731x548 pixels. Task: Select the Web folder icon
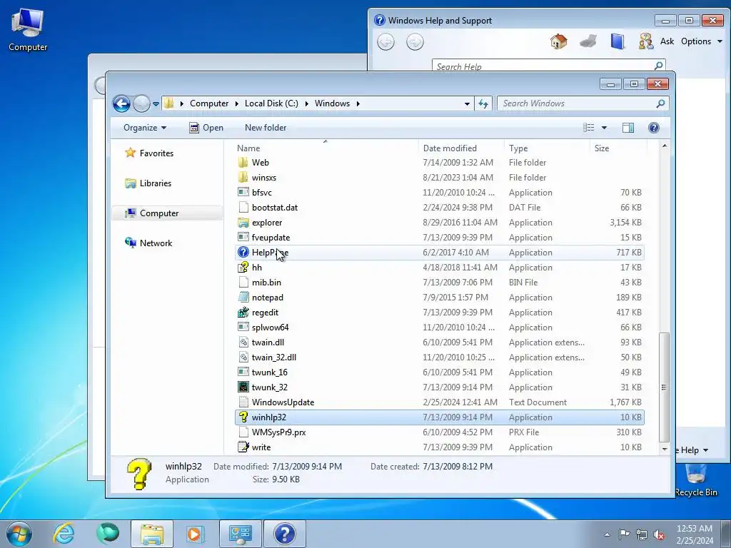(243, 163)
